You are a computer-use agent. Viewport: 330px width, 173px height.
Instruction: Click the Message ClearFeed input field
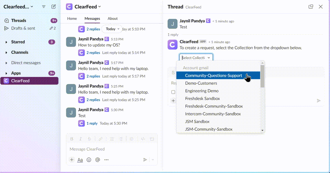click(x=107, y=149)
